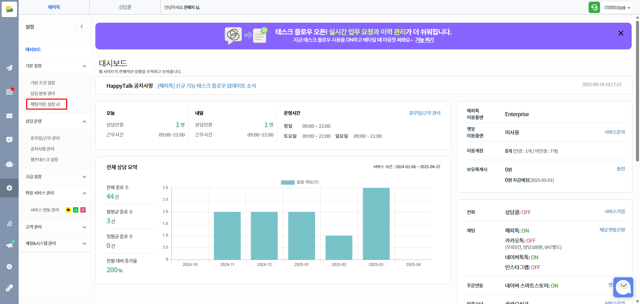The image size is (640, 304).
Task: Click the 2025-03 bar in the chart
Action: [x=376, y=224]
